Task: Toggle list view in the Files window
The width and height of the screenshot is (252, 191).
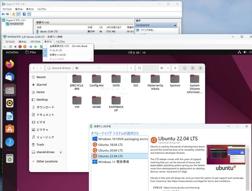Action: tap(162, 68)
